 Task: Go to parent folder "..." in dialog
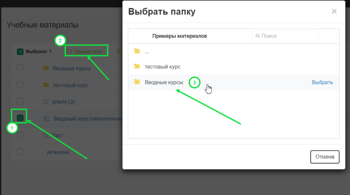point(147,52)
